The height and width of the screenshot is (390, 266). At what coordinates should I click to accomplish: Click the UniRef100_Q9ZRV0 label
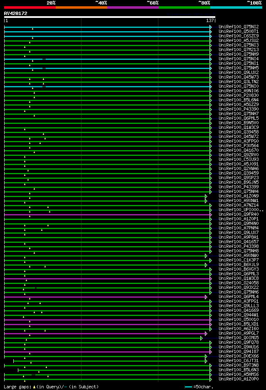coord(239,155)
